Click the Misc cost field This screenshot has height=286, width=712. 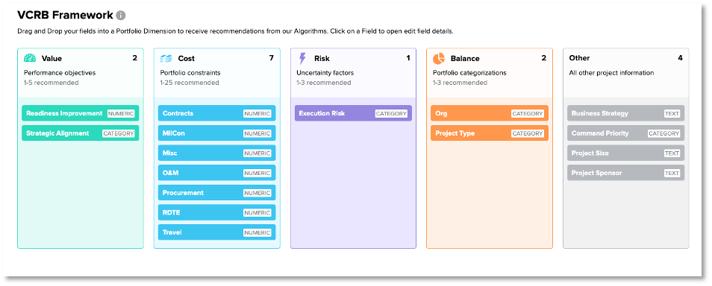216,153
